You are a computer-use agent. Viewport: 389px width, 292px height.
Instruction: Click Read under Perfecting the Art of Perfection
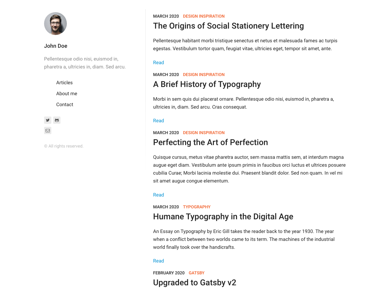[158, 195]
